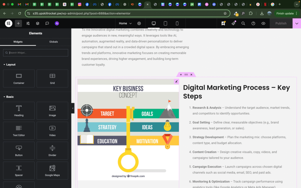Image resolution: width=301 pixels, height=188 pixels.
Task: Preview changes with the eye icon
Action: click(263, 23)
